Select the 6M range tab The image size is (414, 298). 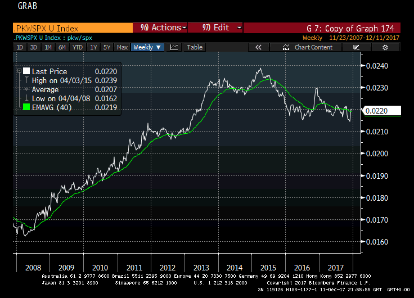point(62,47)
